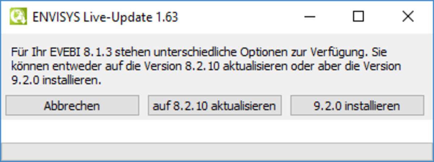This screenshot has height=162, width=434.
Task: Minimize the Live-Update window
Action: pos(309,17)
